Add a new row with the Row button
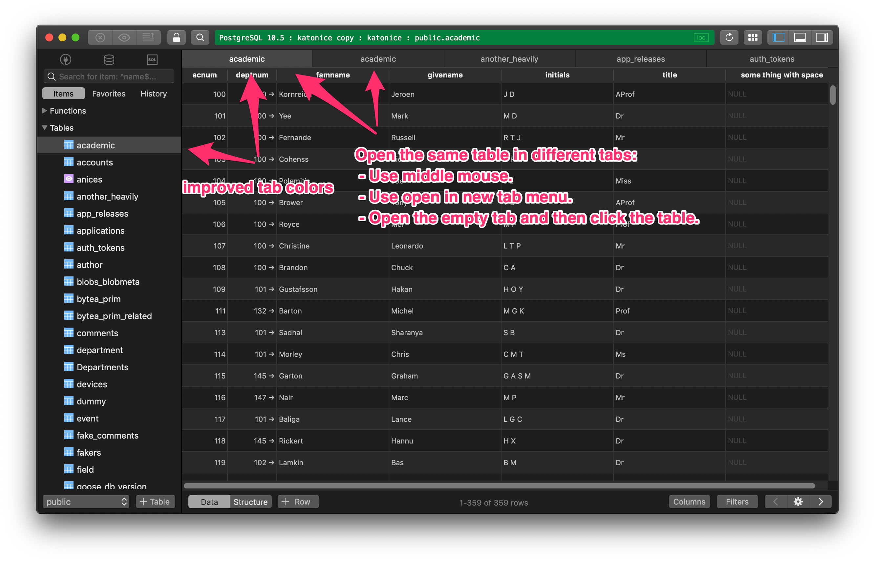The image size is (875, 562). pyautogui.click(x=298, y=501)
